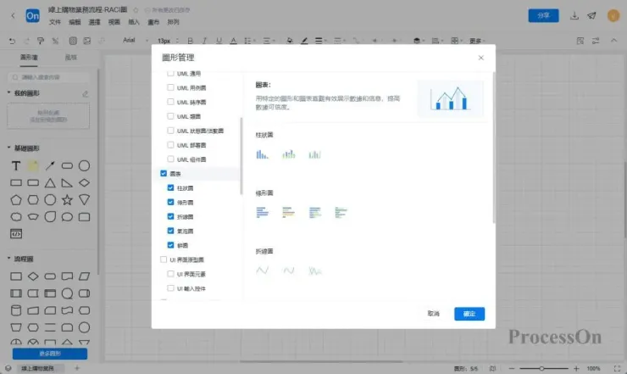Click the zoom out minus icon
Image resolution: width=627 pixels, height=374 pixels.
(x=512, y=368)
